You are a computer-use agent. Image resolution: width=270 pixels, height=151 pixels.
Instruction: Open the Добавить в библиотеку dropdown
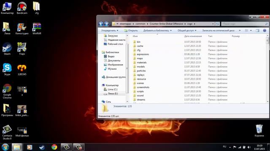157,31
